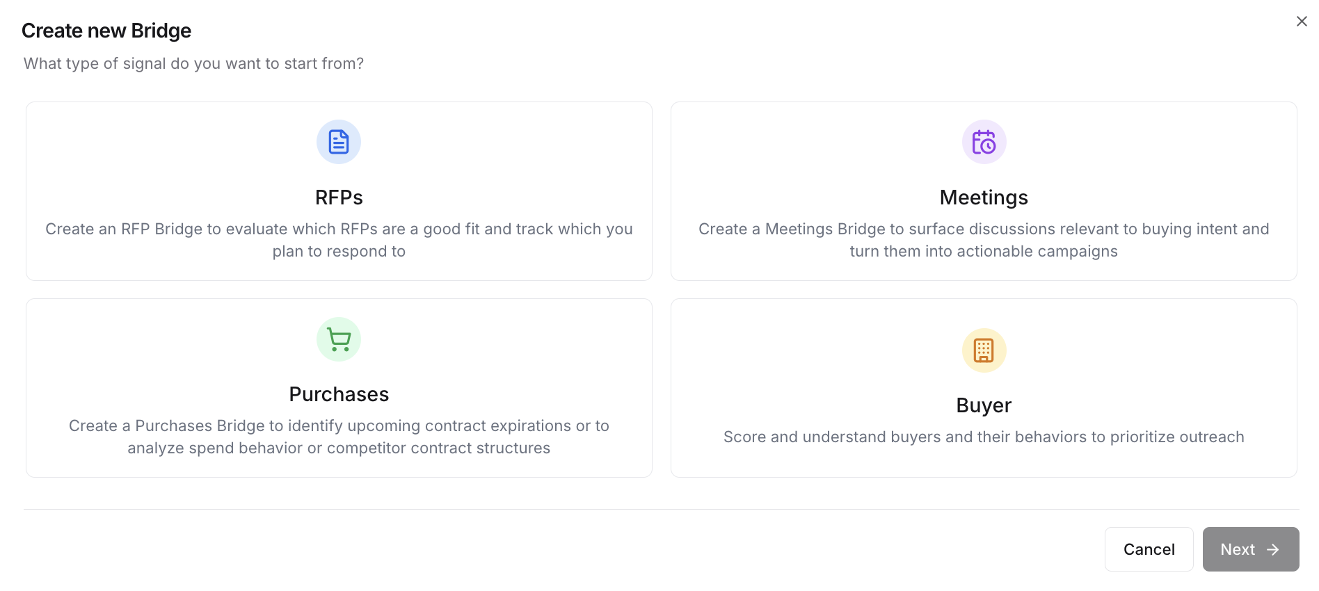Click the Buyer building icon
The image size is (1319, 591).
click(984, 350)
